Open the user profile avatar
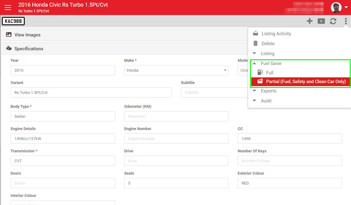Image resolution: width=351 pixels, height=205 pixels. pos(336,8)
